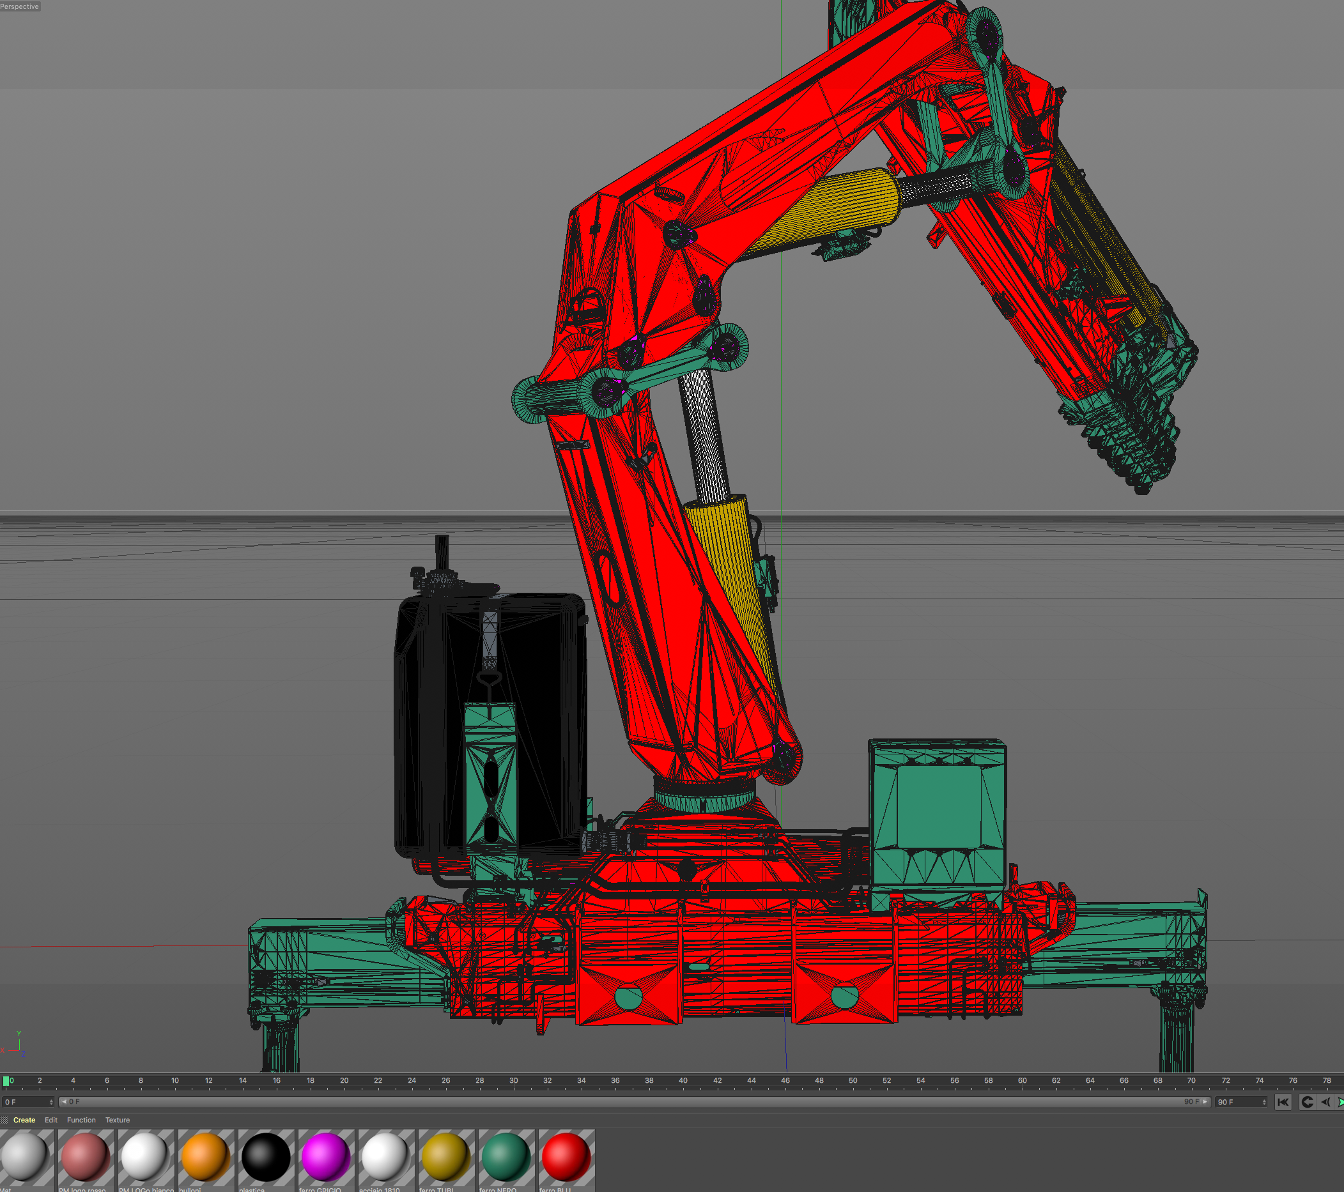Open the Edit menu in material manager
This screenshot has width=1344, height=1192.
[50, 1120]
